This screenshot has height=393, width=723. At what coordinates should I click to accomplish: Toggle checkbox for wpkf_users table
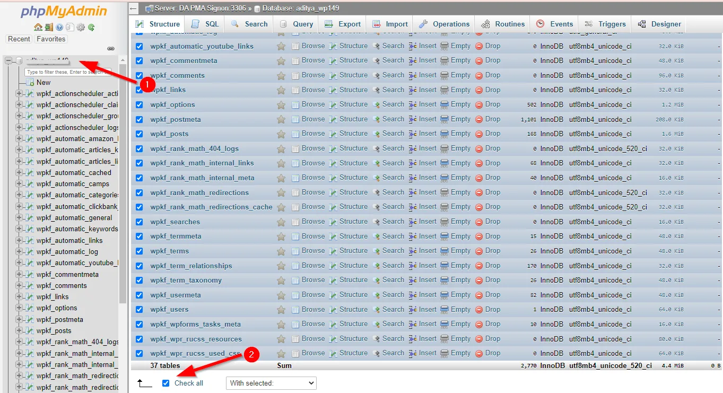point(140,309)
